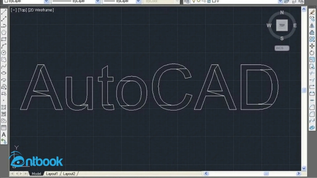Select the Fillet tool
The height and width of the screenshot is (178, 317).
coord(312,114)
